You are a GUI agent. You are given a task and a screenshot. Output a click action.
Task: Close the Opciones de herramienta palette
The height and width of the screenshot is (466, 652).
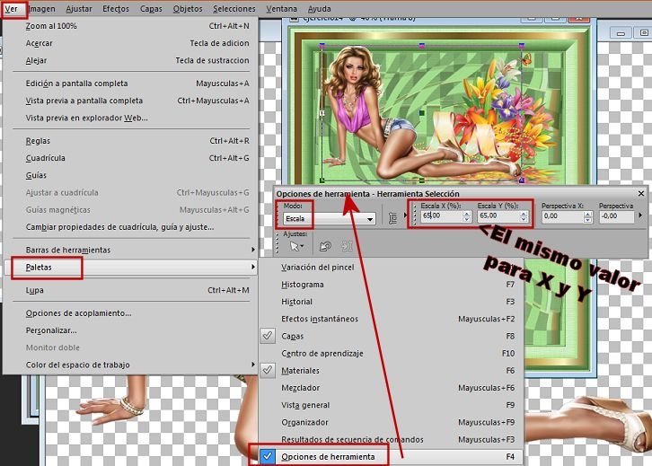click(x=640, y=194)
